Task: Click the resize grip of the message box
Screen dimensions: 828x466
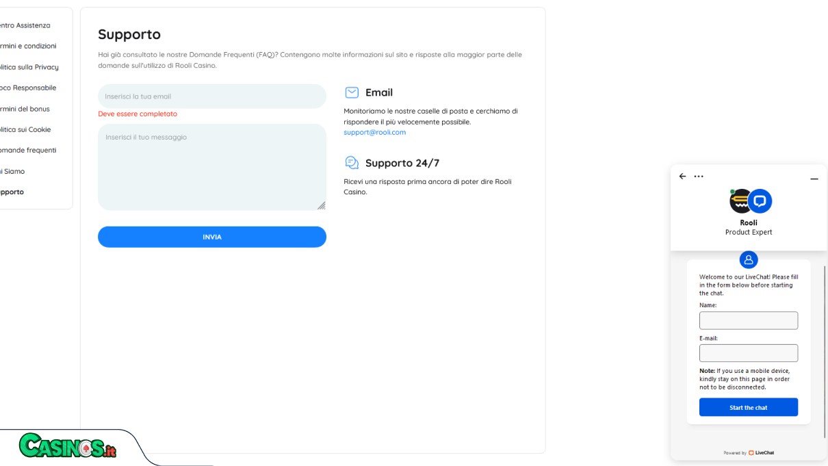Action: pyautogui.click(x=321, y=205)
